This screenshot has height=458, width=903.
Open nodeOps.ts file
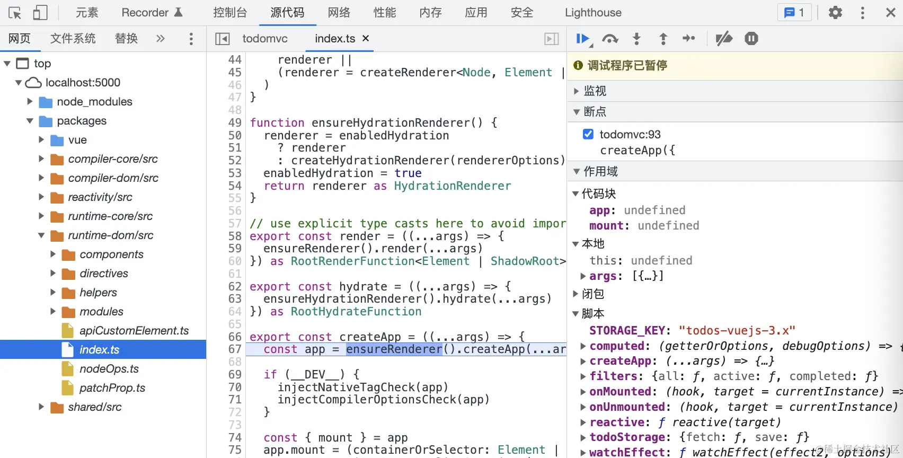coord(109,369)
